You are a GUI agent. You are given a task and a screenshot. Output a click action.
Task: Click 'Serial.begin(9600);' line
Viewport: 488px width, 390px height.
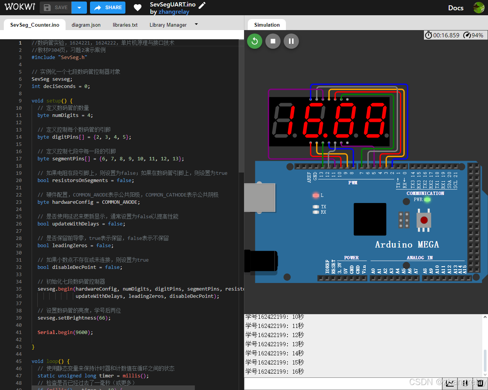65,332
